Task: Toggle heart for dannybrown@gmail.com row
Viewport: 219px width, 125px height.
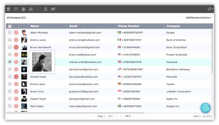Action: (x=16, y=69)
